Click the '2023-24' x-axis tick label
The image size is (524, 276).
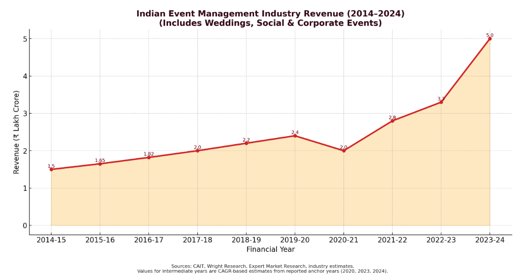(490, 240)
